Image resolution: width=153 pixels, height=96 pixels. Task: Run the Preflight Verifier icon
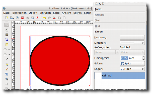pos(32,18)
